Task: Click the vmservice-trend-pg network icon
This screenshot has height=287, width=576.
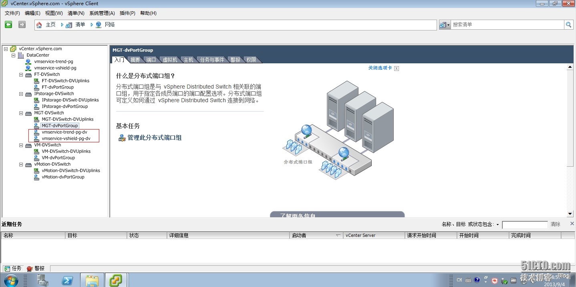Action: click(28, 62)
